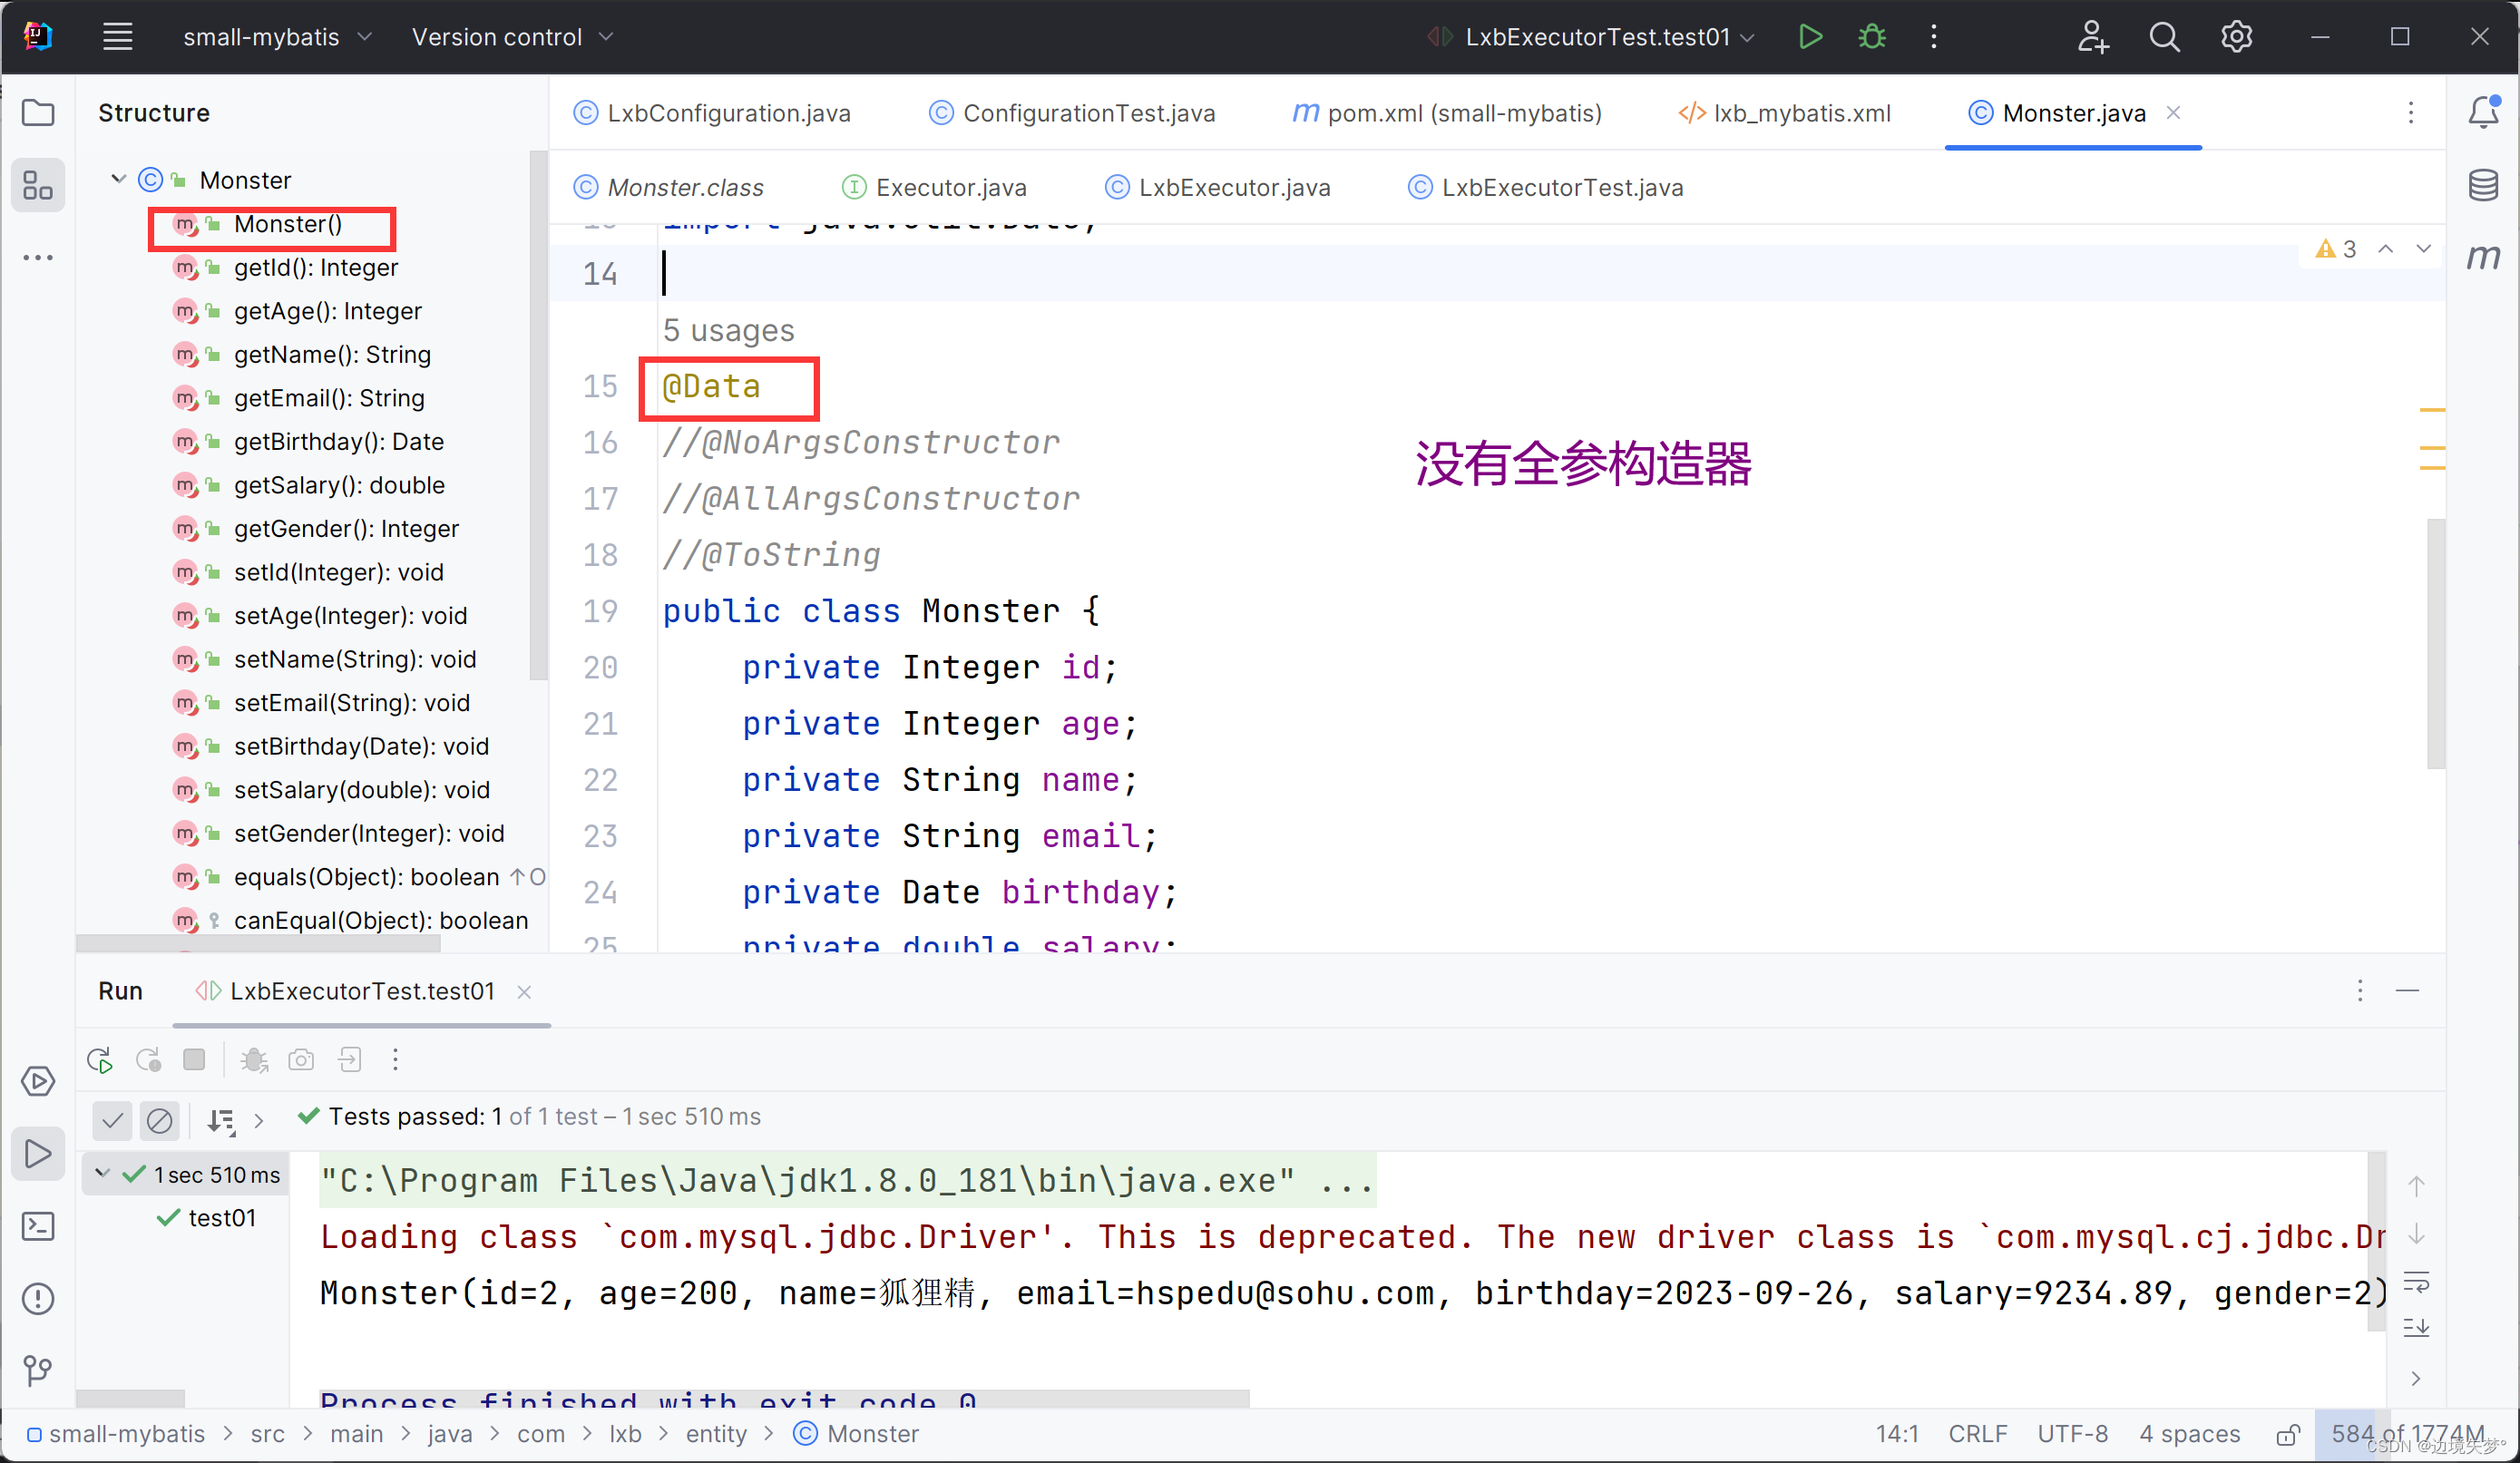Show more tool windows ellipsis
Viewport: 2520px width, 1463px height.
(38, 257)
